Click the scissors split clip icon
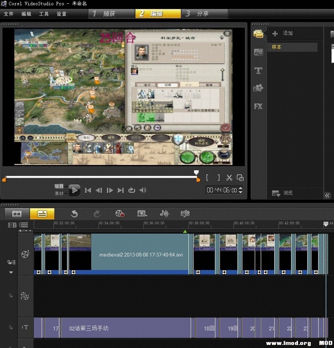The image size is (334, 348). point(229,178)
